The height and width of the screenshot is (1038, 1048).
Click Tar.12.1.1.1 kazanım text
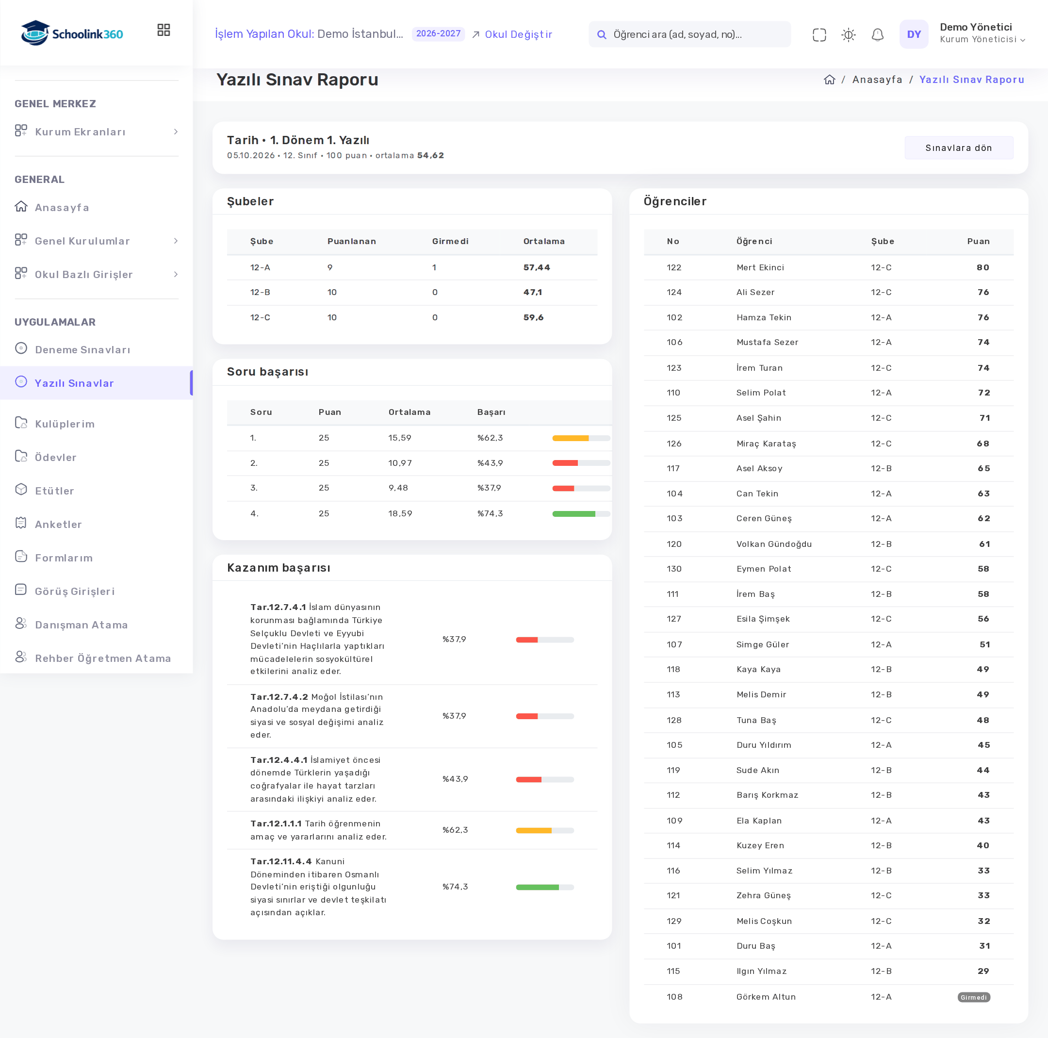coord(318,830)
